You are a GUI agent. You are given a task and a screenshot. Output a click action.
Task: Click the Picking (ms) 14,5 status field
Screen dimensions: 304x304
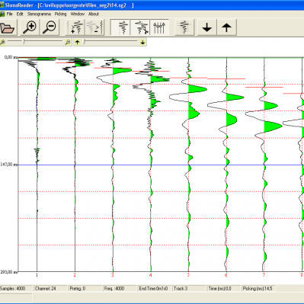pos(258,289)
